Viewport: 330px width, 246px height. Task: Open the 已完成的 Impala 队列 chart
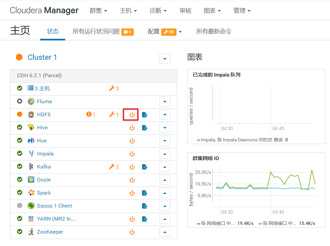tap(256, 107)
